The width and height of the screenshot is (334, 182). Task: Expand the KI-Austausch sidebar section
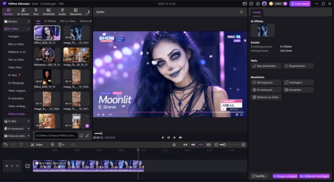tap(28, 129)
